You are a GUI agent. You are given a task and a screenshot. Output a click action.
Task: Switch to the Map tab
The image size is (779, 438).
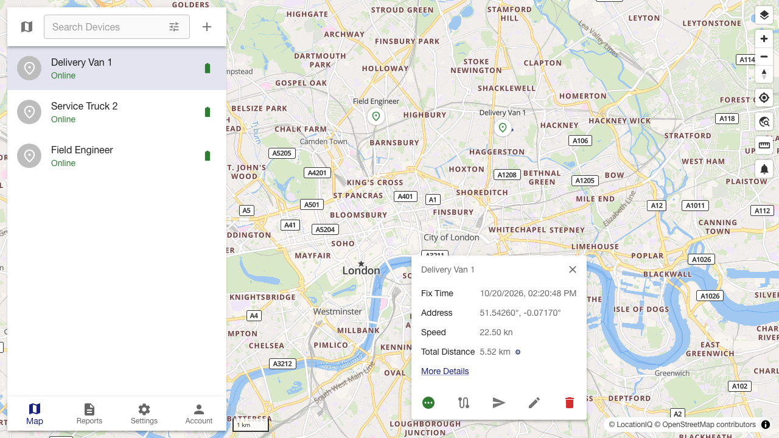tap(35, 414)
